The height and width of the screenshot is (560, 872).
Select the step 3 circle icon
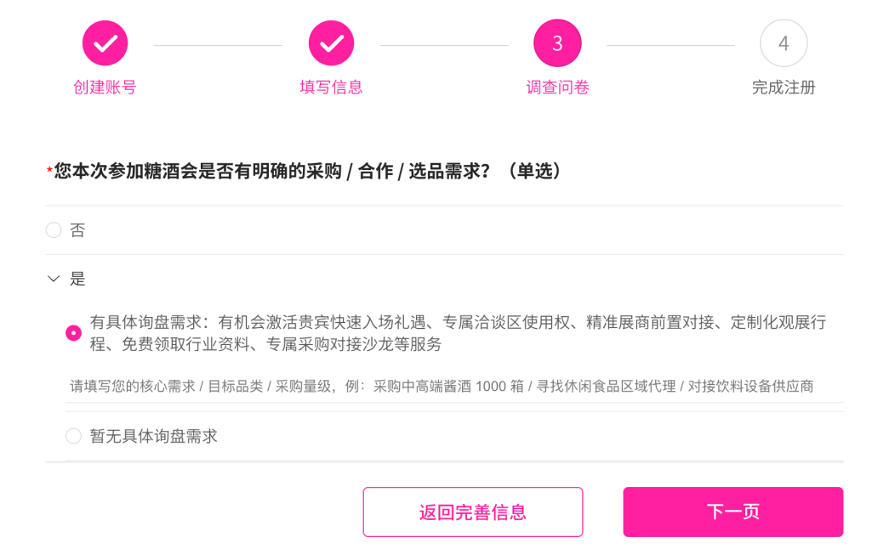[x=557, y=43]
